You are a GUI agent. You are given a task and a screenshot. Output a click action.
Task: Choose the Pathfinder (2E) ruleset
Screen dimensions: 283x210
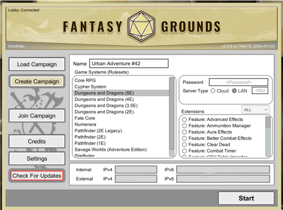(90, 137)
